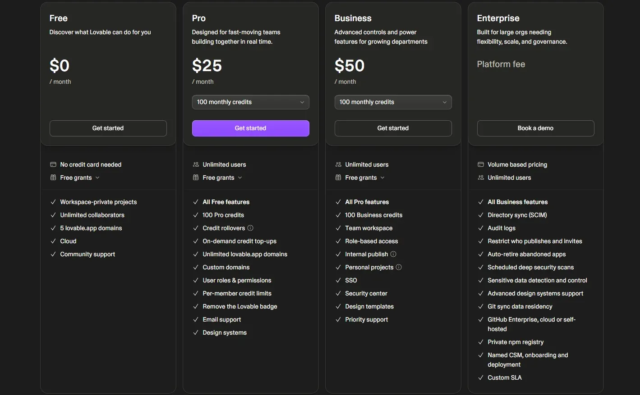Click the checkmark next to All Pro features
640x395 pixels.
coord(338,202)
